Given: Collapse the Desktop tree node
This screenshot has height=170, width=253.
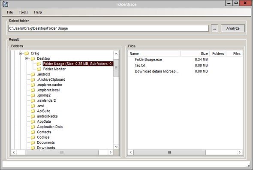Looking at the screenshot, I should point(27,58).
